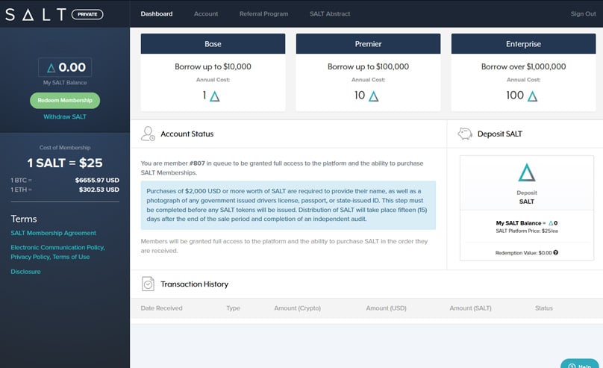
Task: Click the Cost of Membership label
Action: [65, 148]
